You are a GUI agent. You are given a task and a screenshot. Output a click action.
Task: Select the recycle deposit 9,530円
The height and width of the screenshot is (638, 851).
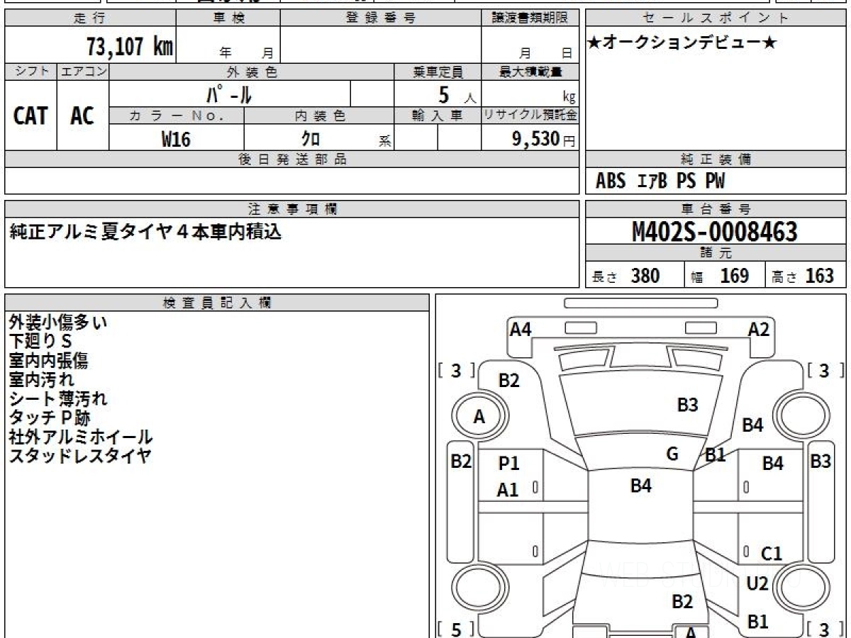[x=544, y=139]
